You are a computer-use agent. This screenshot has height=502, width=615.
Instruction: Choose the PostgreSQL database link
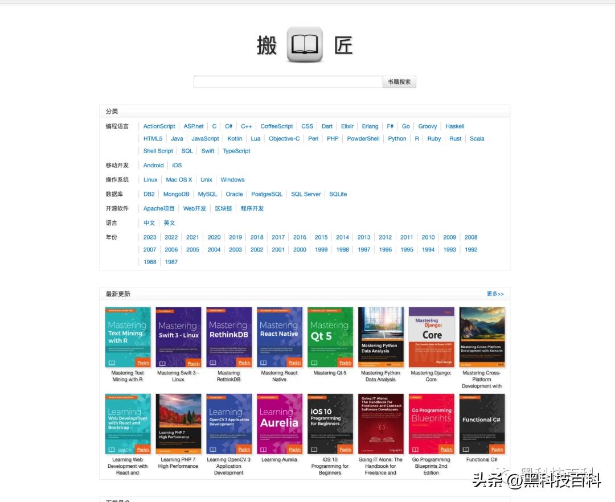pyautogui.click(x=266, y=194)
